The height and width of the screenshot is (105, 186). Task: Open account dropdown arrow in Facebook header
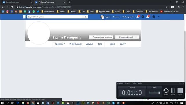(x=159, y=17)
